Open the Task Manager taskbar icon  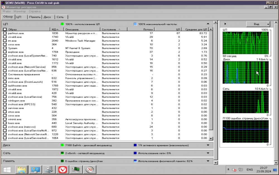pyautogui.click(x=76, y=169)
